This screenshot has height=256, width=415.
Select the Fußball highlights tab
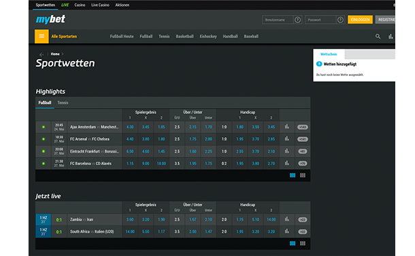[x=45, y=103]
